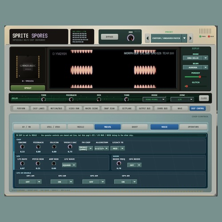The width and height of the screenshot is (222, 222).
Task: Click the delay TIME knob
Action: [44, 99]
